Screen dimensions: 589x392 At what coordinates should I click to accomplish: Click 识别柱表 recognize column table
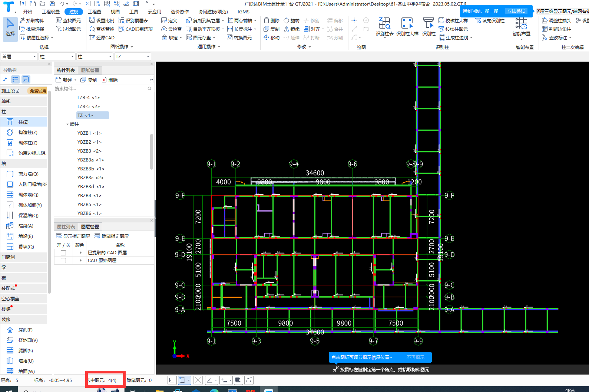tap(384, 27)
